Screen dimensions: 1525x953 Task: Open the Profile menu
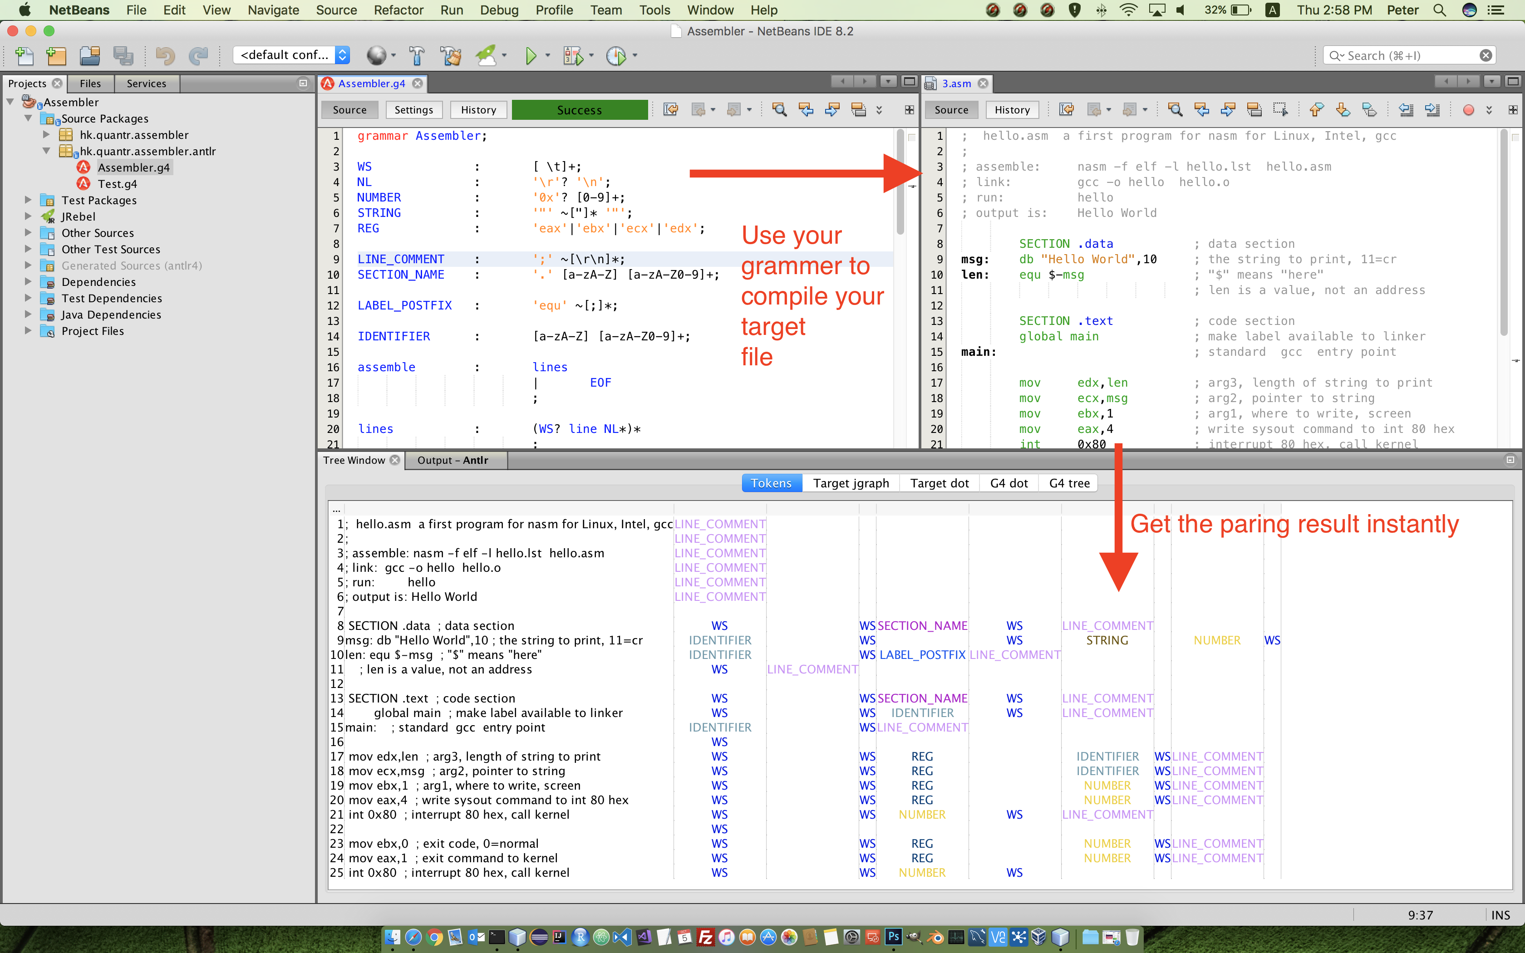pyautogui.click(x=554, y=10)
